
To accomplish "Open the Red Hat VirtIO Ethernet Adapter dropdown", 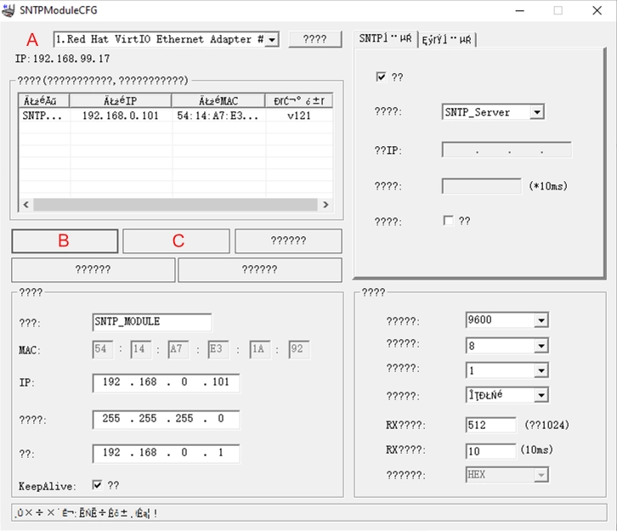I will click(272, 40).
